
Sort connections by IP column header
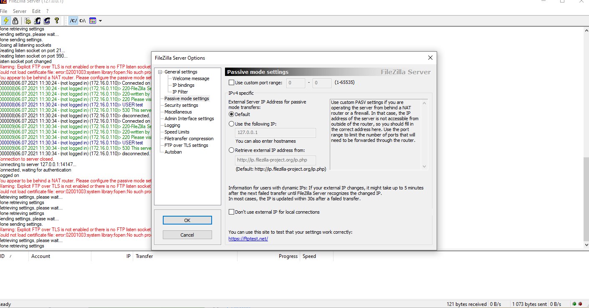[112, 256]
